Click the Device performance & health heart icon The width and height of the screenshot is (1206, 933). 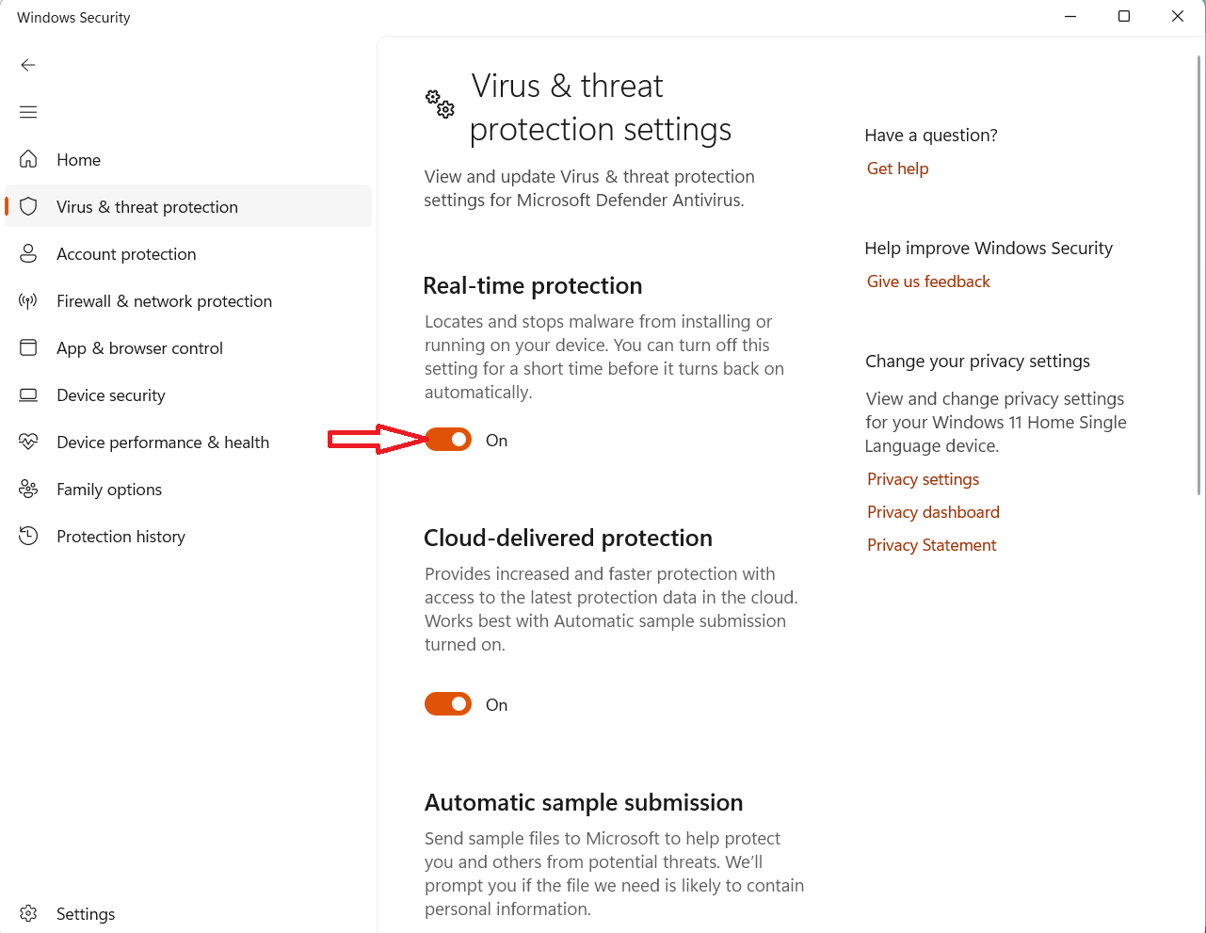click(28, 442)
